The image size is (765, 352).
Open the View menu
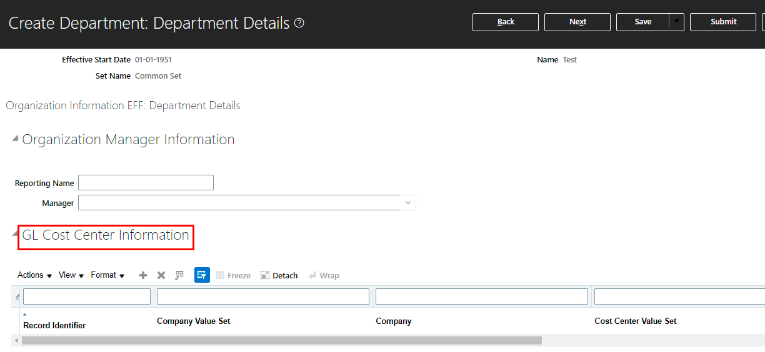click(x=71, y=275)
